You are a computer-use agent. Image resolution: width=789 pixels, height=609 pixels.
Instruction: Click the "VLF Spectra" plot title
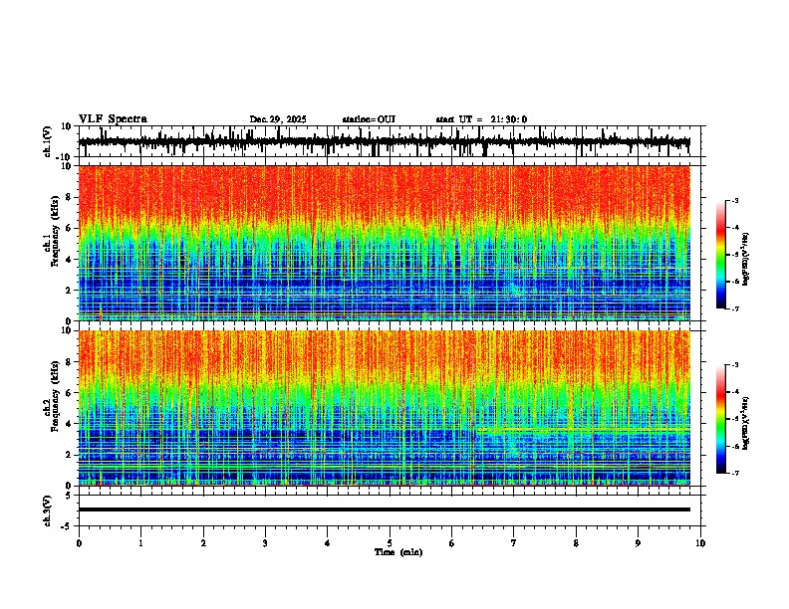pos(113,119)
